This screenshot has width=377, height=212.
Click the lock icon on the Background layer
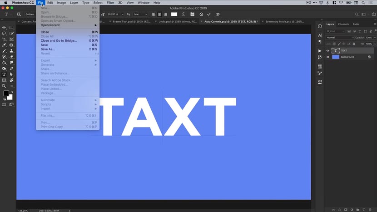(368, 57)
